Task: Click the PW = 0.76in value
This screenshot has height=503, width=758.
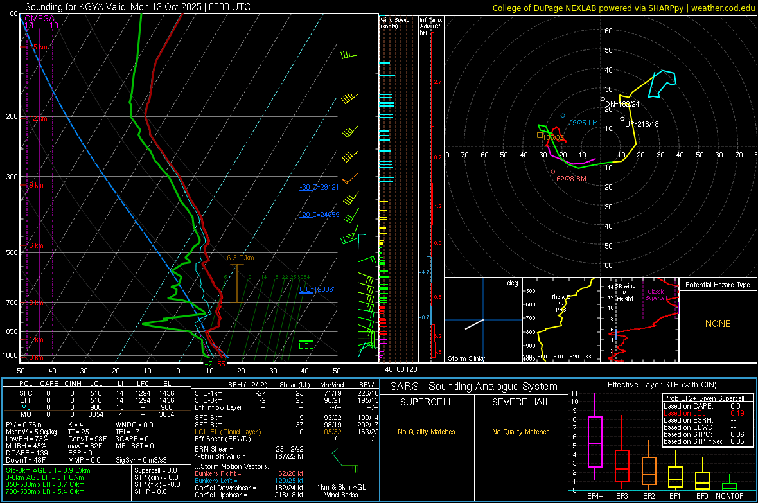Action: tap(24, 425)
